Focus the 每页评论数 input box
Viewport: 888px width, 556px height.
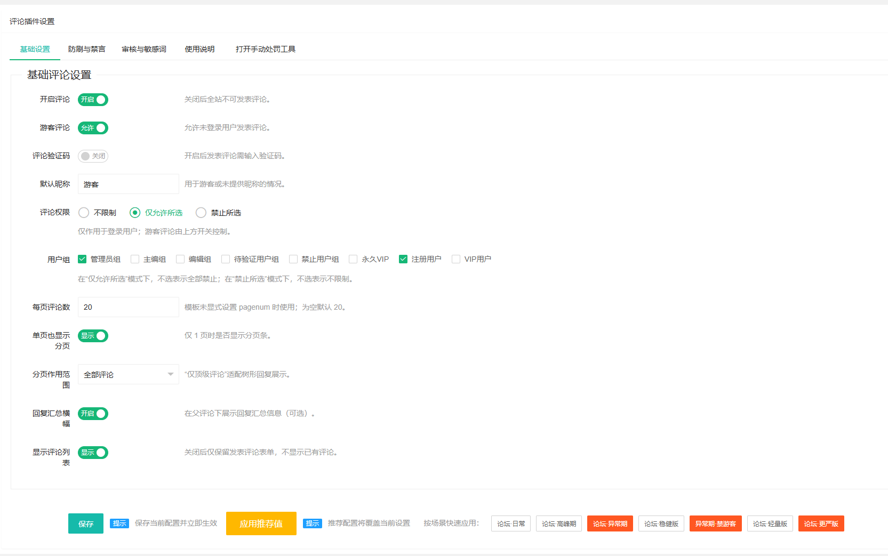[128, 307]
